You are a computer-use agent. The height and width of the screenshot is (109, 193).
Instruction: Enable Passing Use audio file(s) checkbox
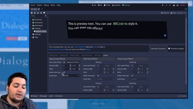coord(98,87)
